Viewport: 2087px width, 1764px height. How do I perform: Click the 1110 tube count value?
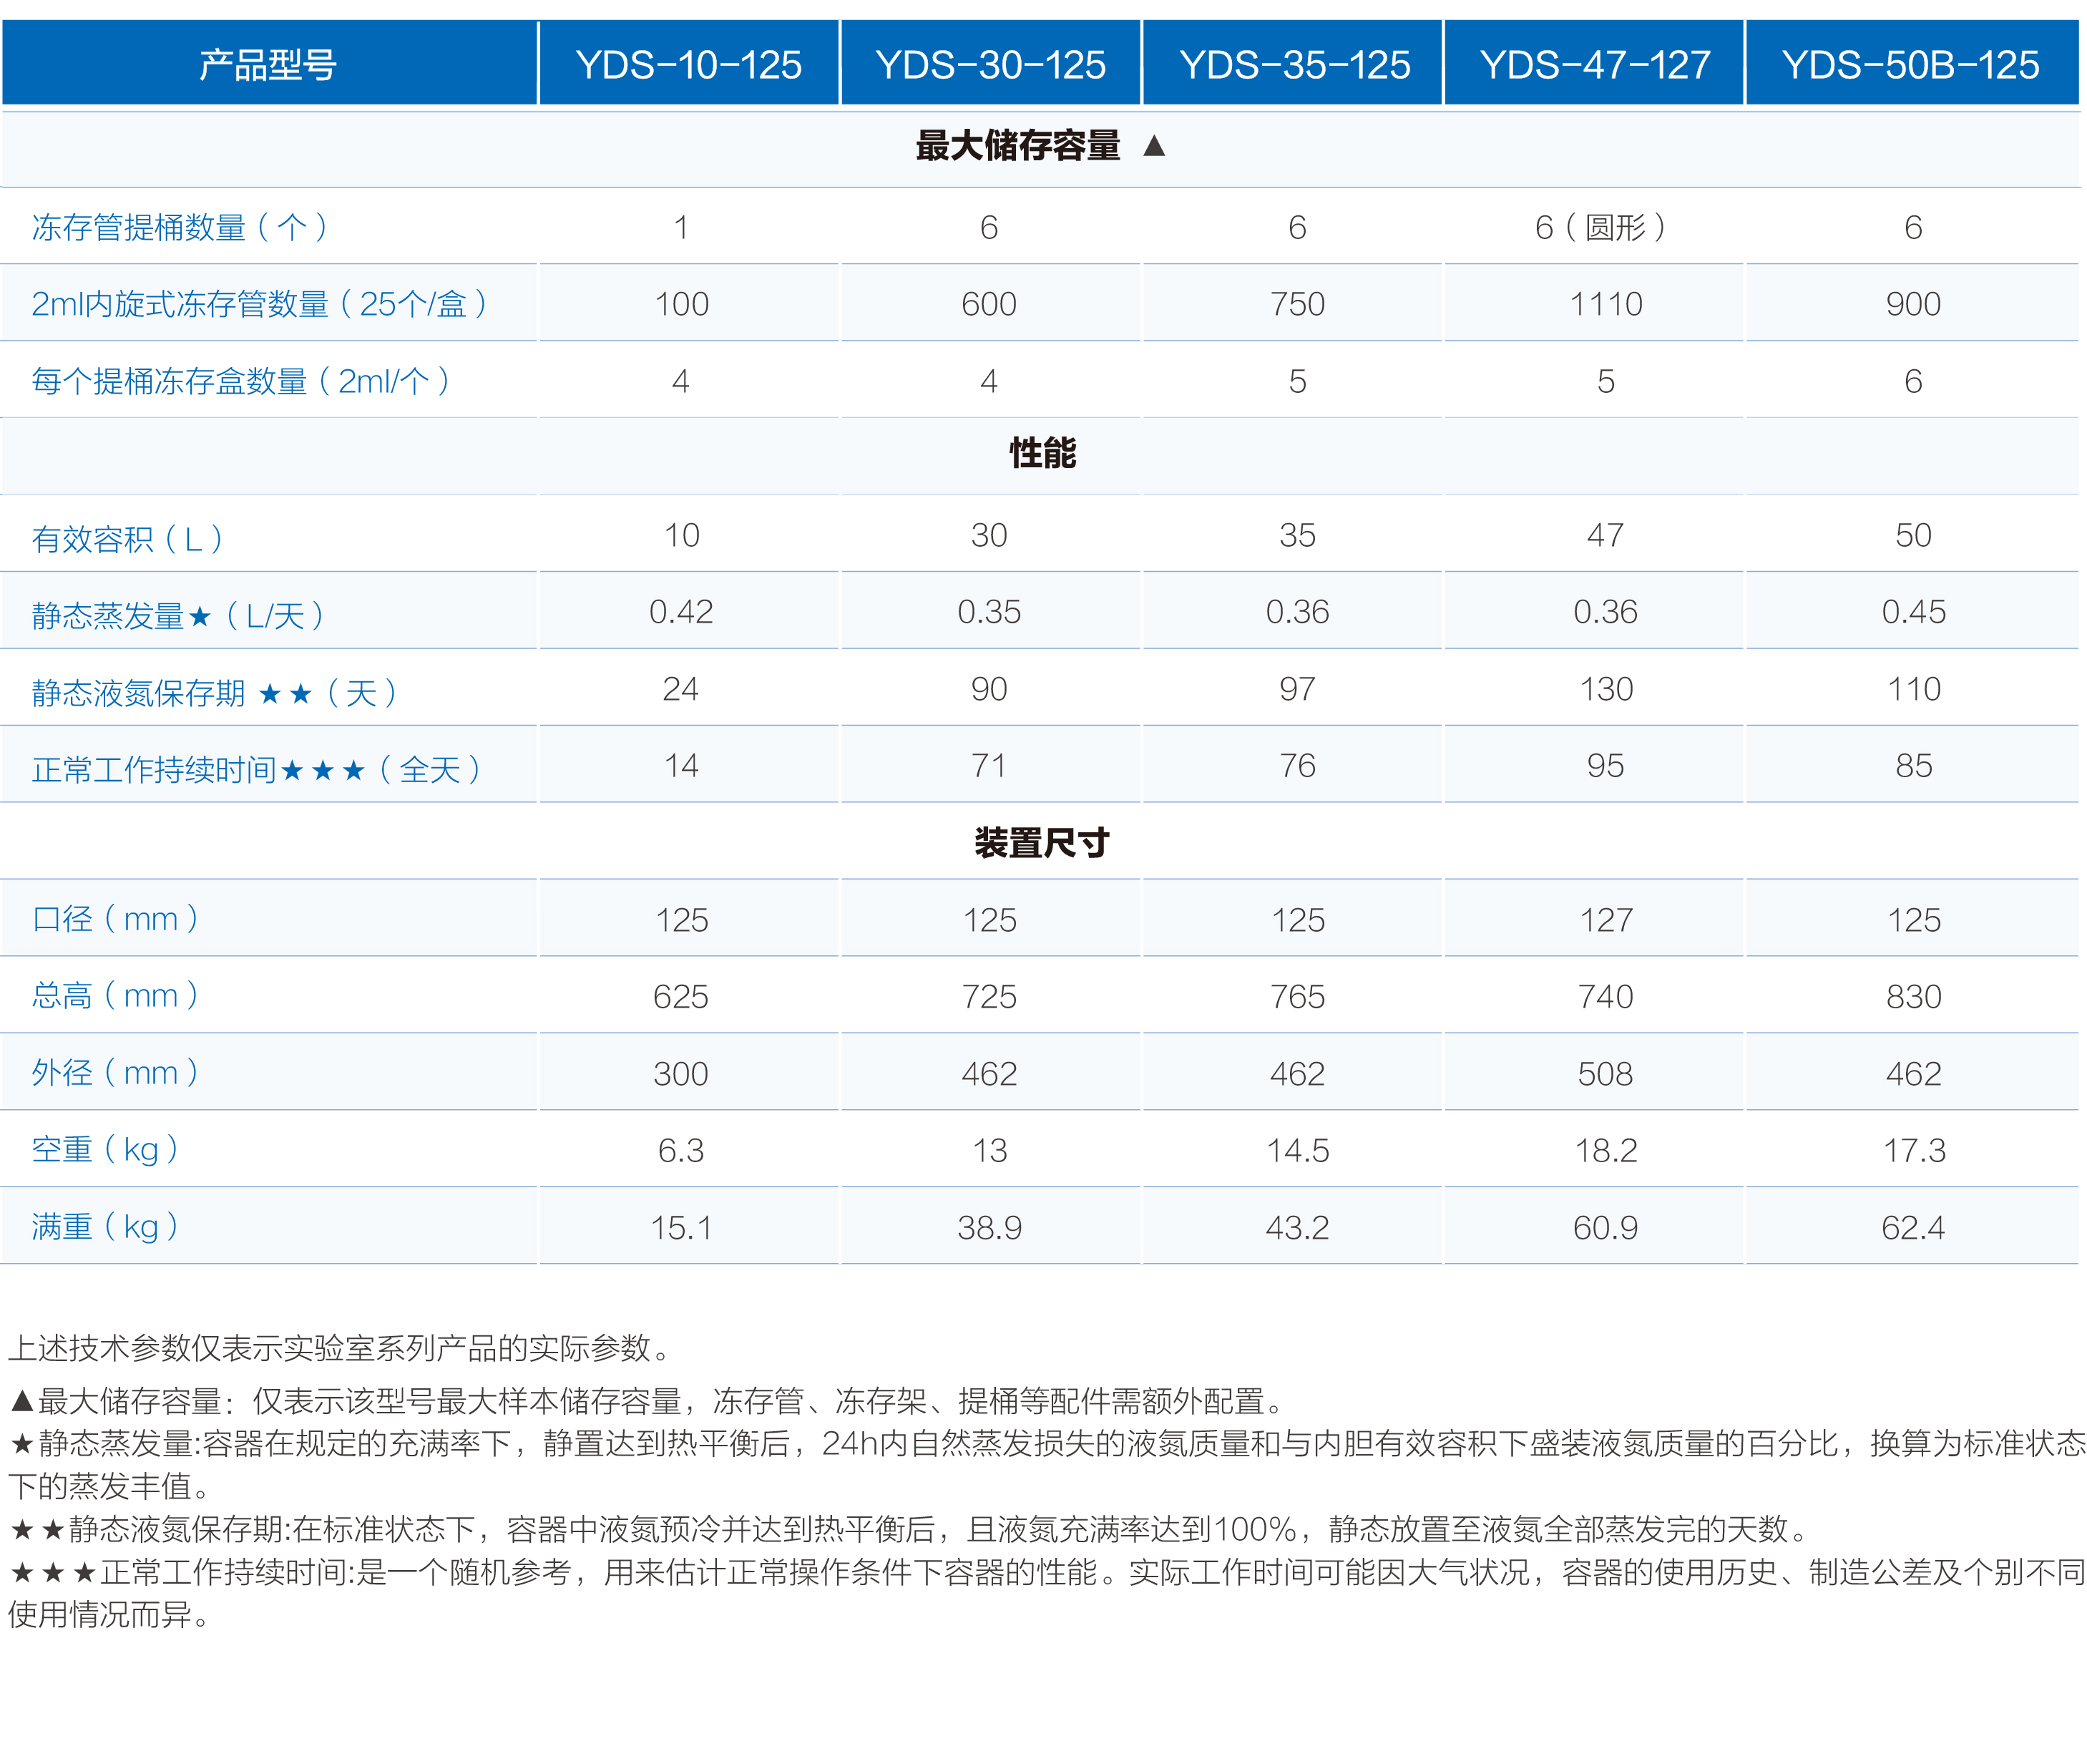point(1605,304)
